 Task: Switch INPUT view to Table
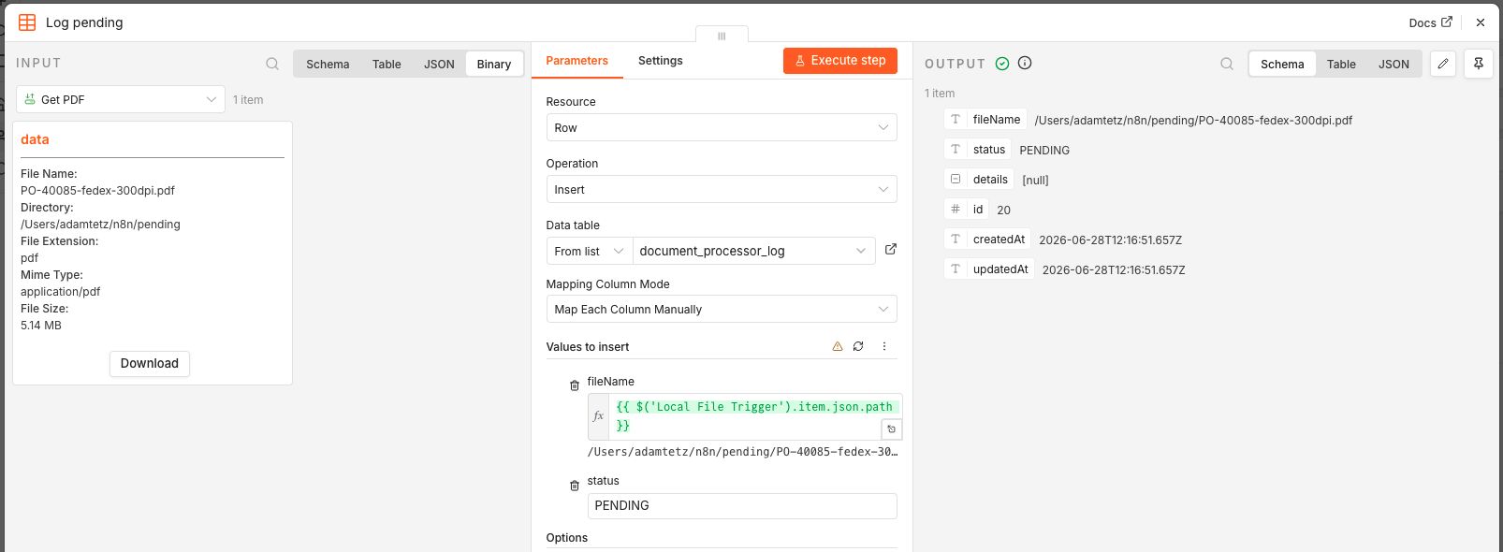[x=387, y=64]
